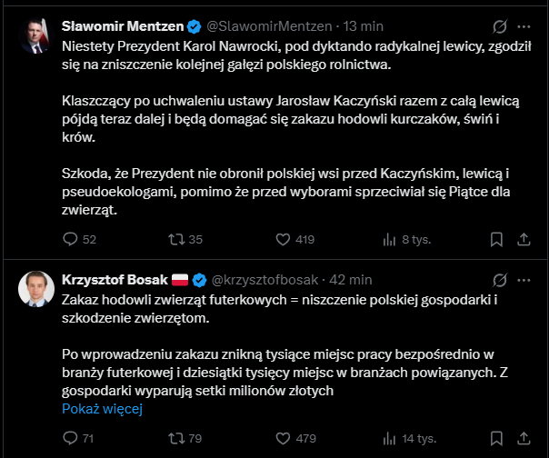View analytics for Bosak's post
Viewport: 549px width, 458px height.
pos(390,440)
